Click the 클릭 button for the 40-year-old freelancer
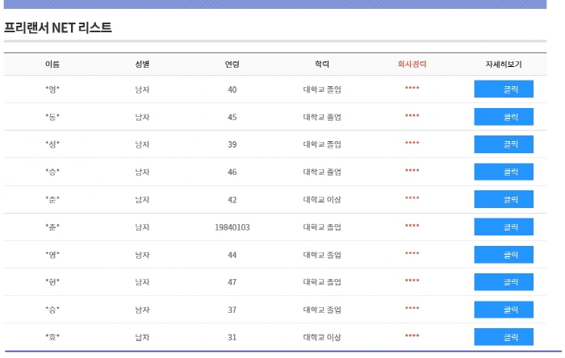 503,89
